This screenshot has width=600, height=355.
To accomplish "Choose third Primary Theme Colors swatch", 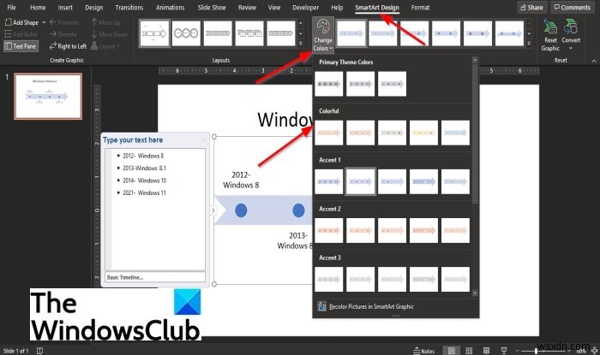I will point(392,84).
